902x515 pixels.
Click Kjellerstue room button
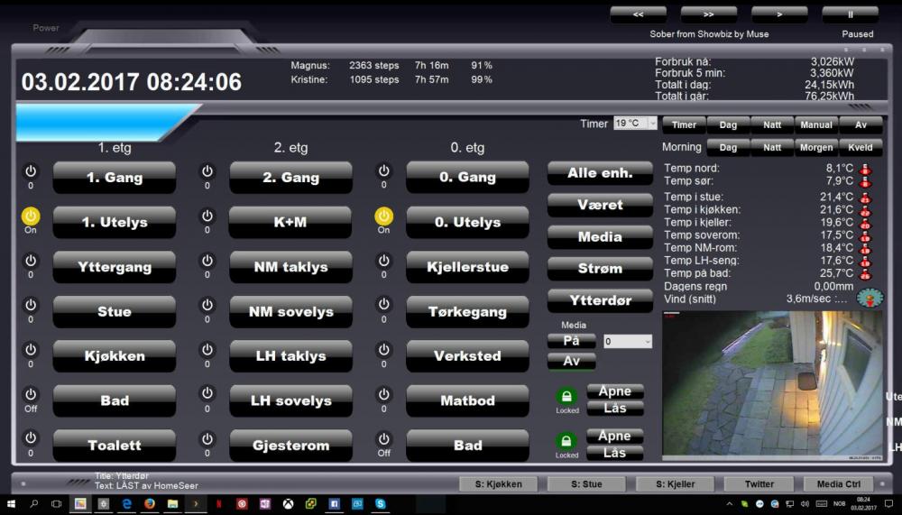click(467, 267)
